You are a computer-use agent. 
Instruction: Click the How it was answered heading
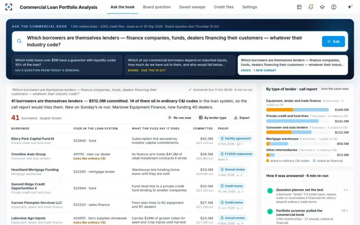[x=297, y=176]
